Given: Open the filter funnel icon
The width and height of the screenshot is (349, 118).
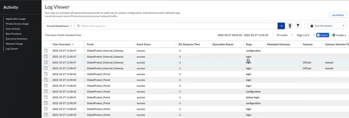Looking at the screenshot, I should 298,26.
